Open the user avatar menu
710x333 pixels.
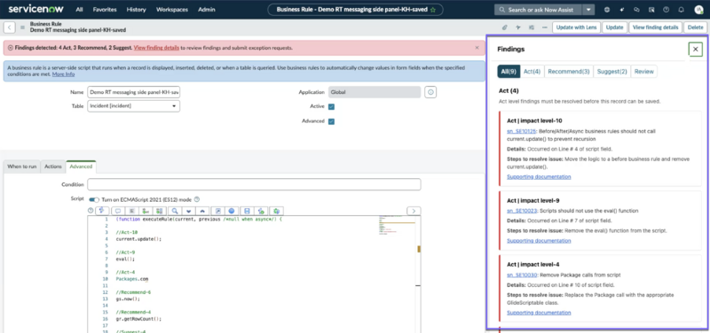pyautogui.click(x=698, y=10)
